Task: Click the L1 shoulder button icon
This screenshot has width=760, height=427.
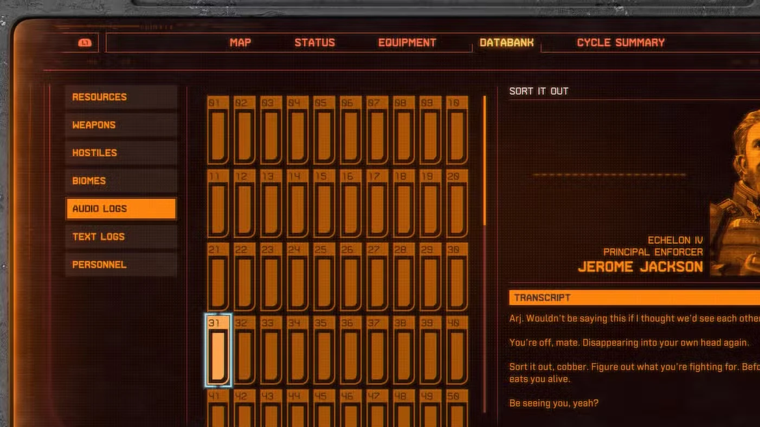Action: pyautogui.click(x=85, y=43)
